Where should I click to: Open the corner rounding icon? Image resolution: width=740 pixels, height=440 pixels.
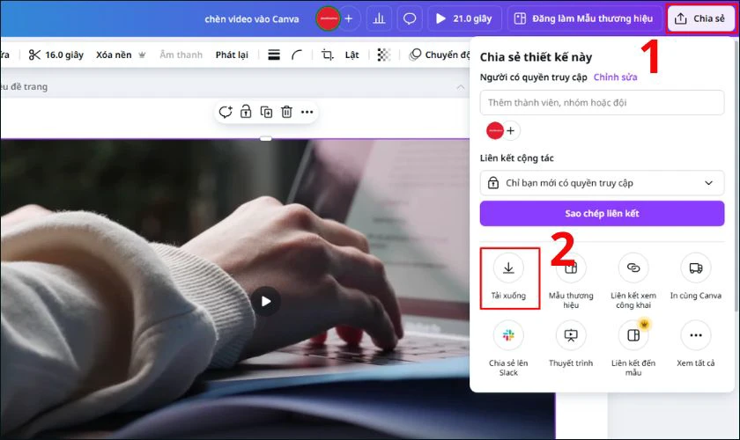[x=297, y=55]
